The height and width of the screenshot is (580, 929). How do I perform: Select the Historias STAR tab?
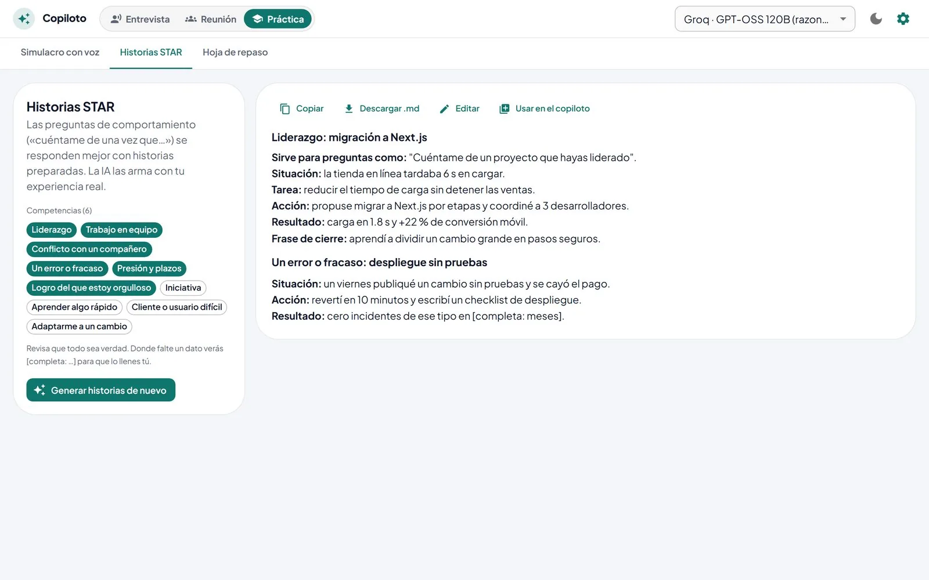tap(151, 52)
